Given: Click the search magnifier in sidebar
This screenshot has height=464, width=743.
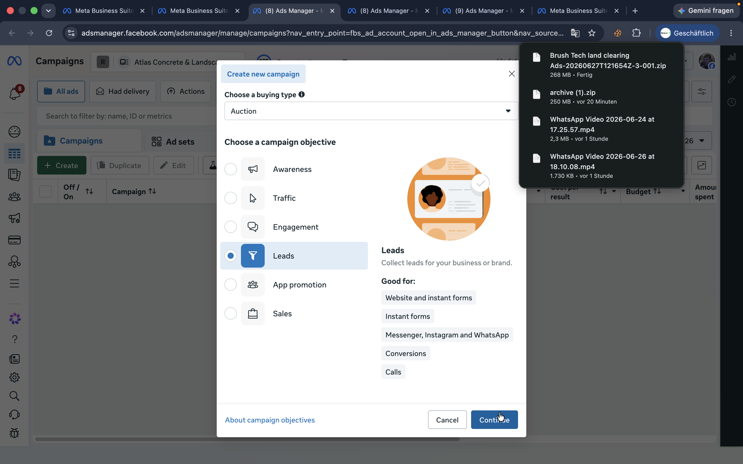Looking at the screenshot, I should click(x=14, y=396).
